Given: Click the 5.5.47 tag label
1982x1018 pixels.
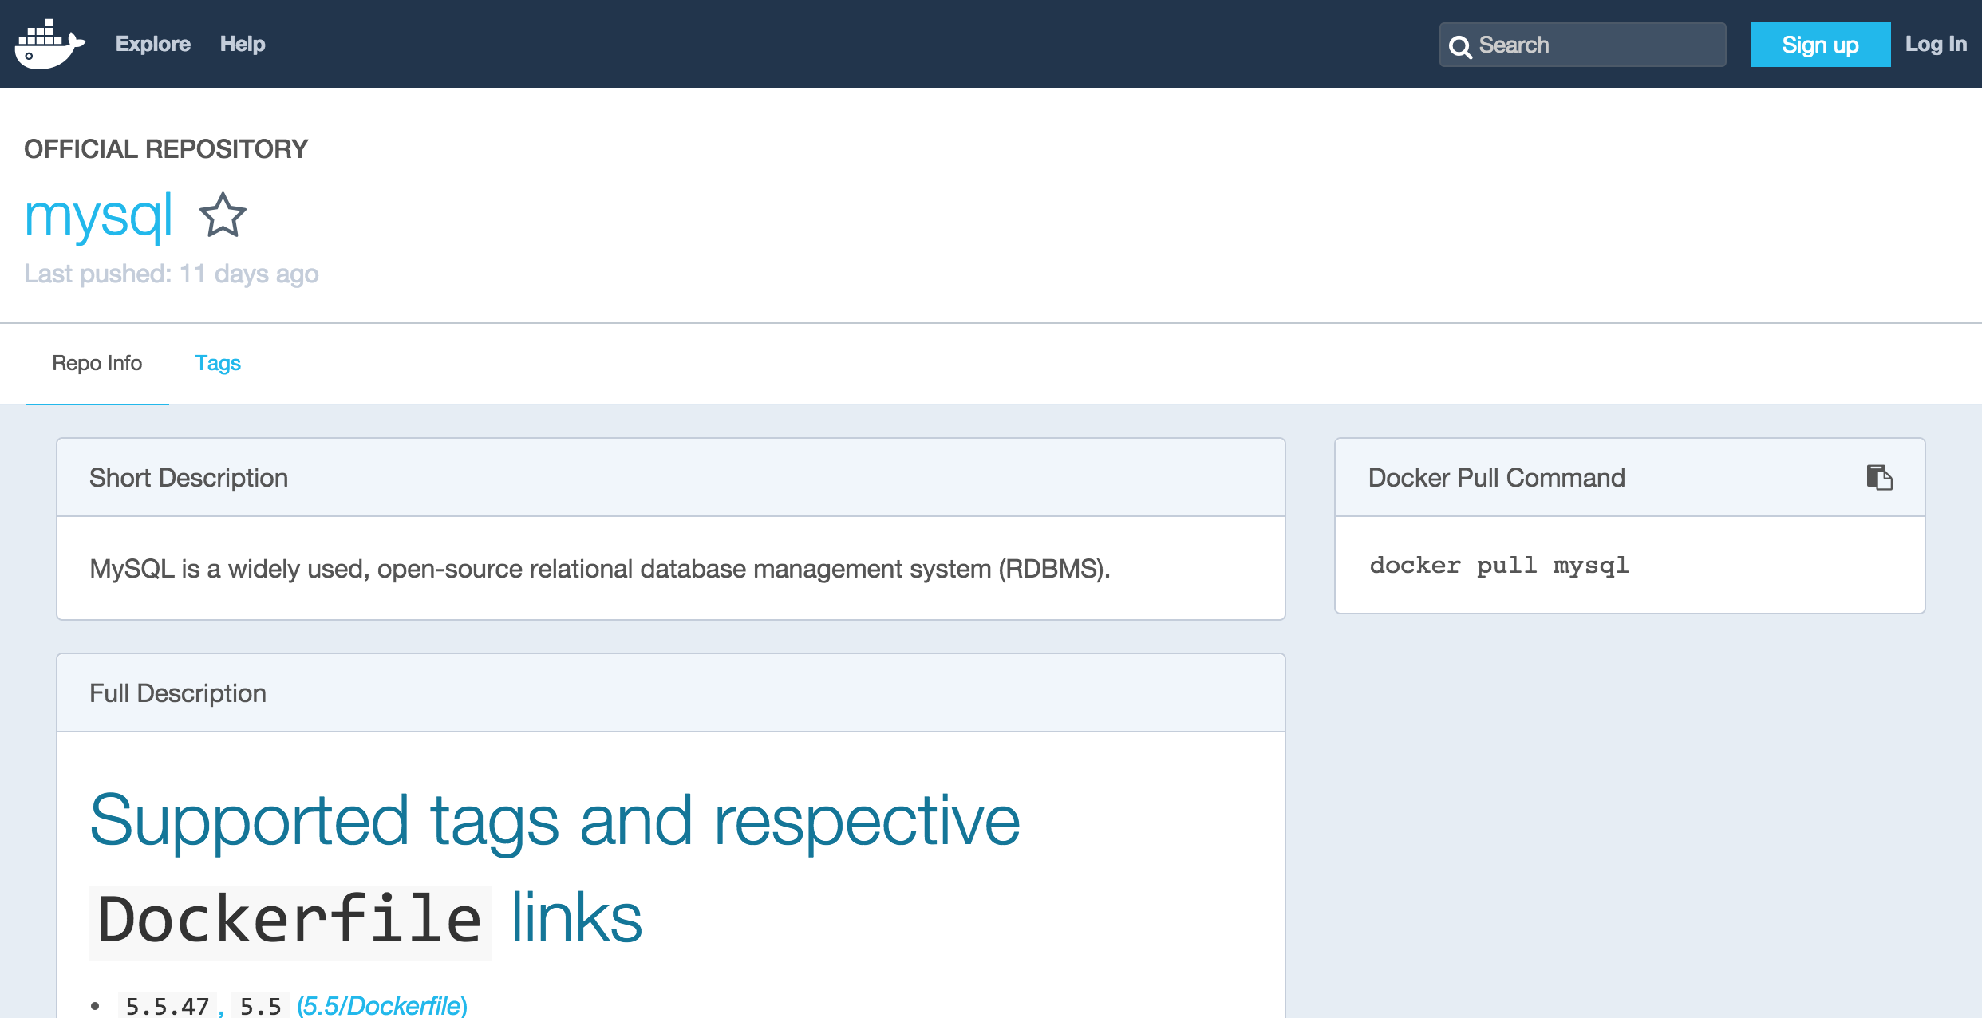Looking at the screenshot, I should [168, 1005].
